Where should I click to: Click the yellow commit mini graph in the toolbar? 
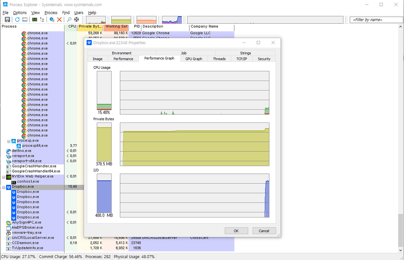[x=121, y=20]
